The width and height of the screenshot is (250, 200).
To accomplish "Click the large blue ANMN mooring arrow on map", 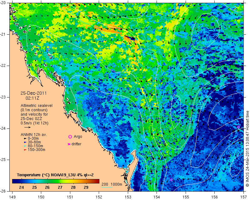I will coord(130,38).
